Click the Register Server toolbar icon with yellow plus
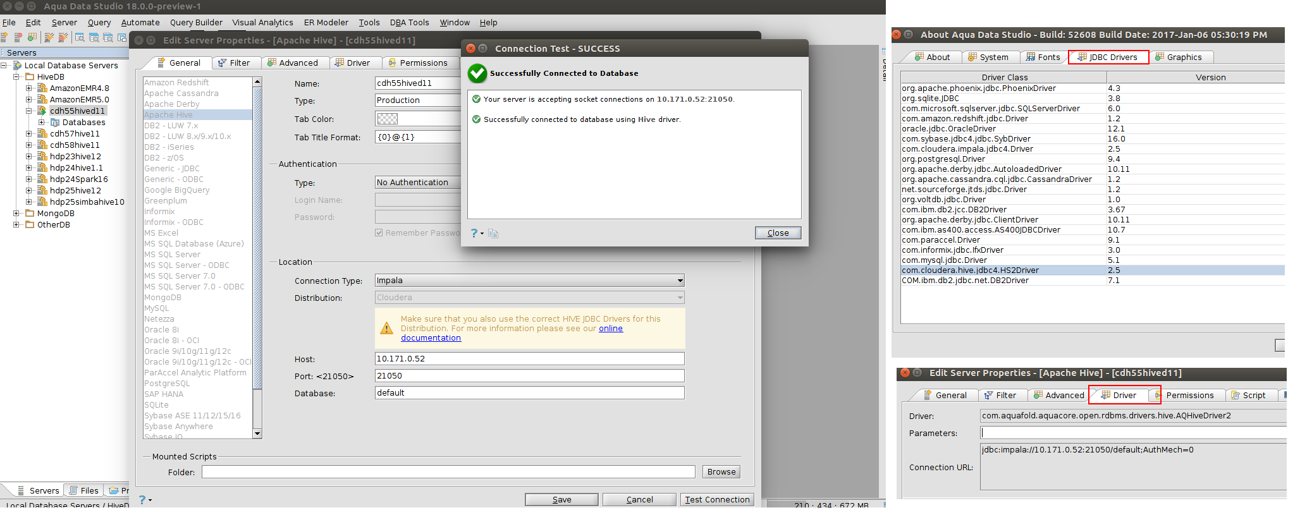The image size is (1300, 522). 4,37
